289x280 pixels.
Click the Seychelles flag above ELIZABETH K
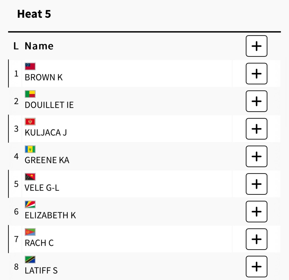(30, 204)
